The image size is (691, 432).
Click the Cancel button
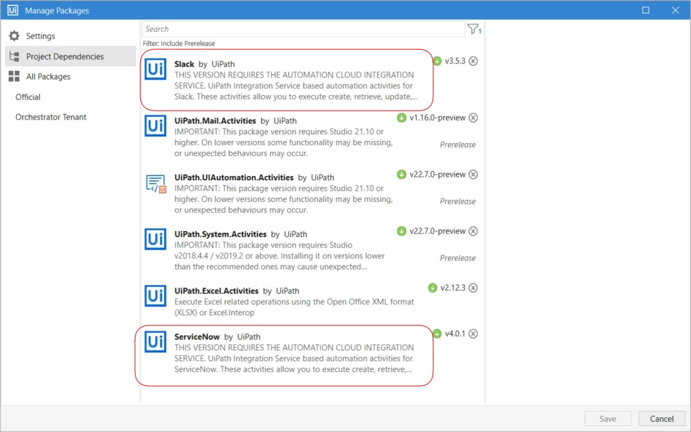pyautogui.click(x=661, y=418)
